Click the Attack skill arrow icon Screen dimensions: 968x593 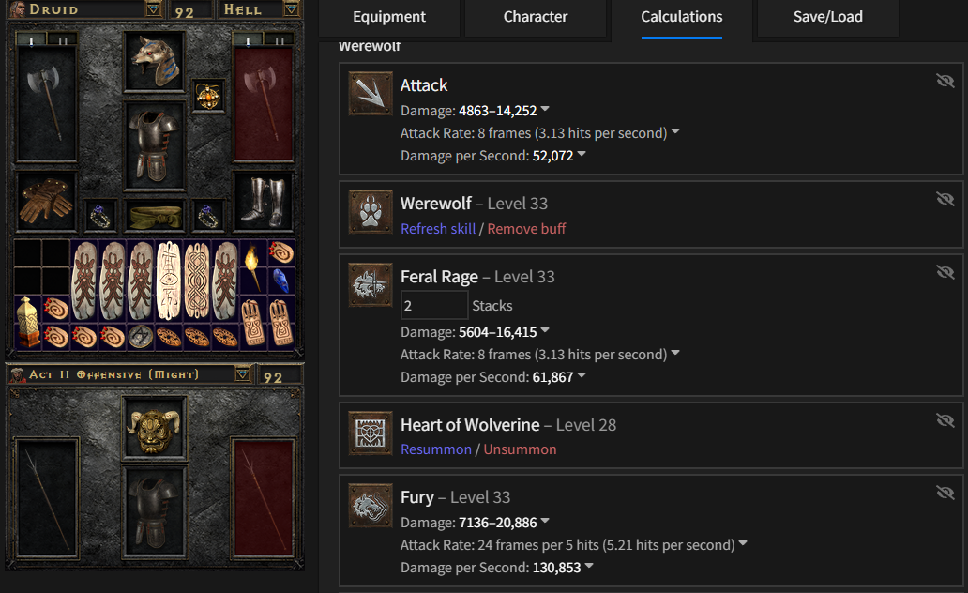coord(371,94)
